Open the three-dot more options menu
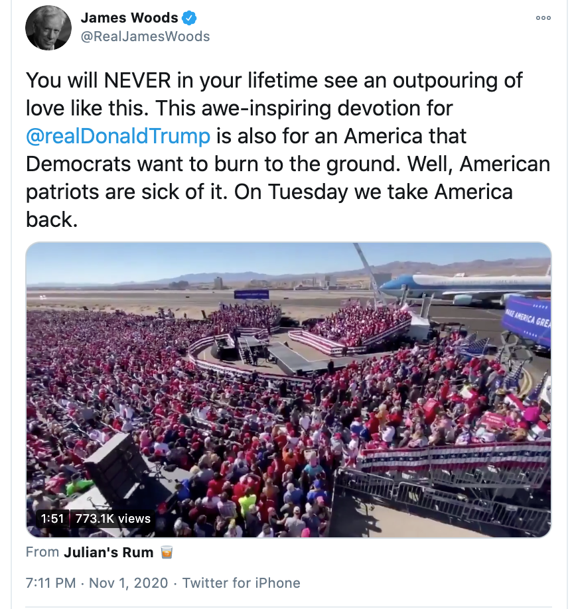This screenshot has width=572, height=609. tap(543, 18)
